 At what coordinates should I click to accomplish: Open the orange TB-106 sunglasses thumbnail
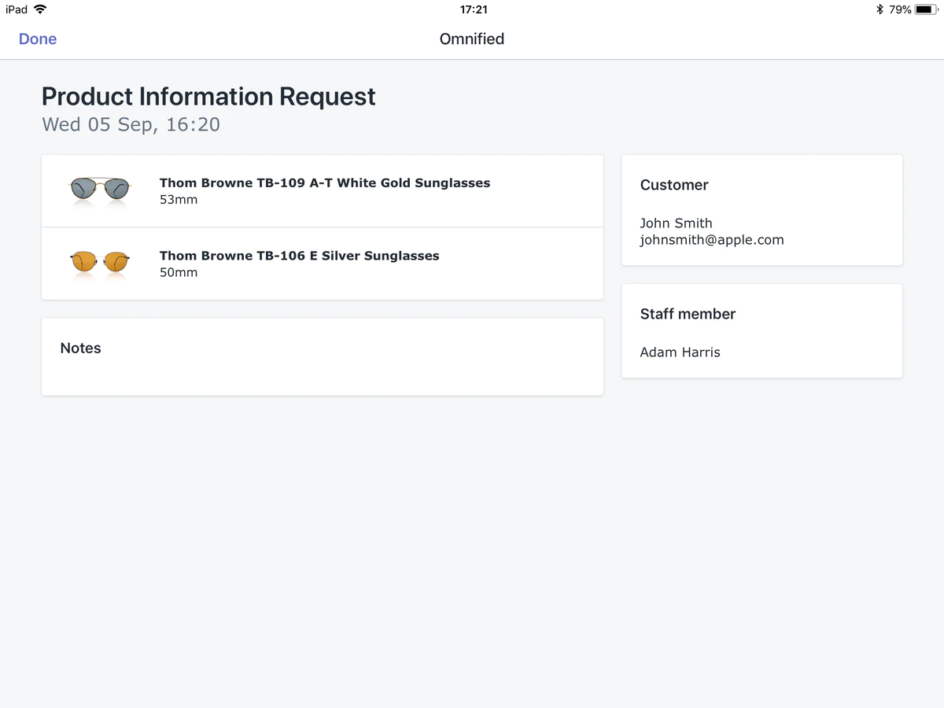point(100,263)
